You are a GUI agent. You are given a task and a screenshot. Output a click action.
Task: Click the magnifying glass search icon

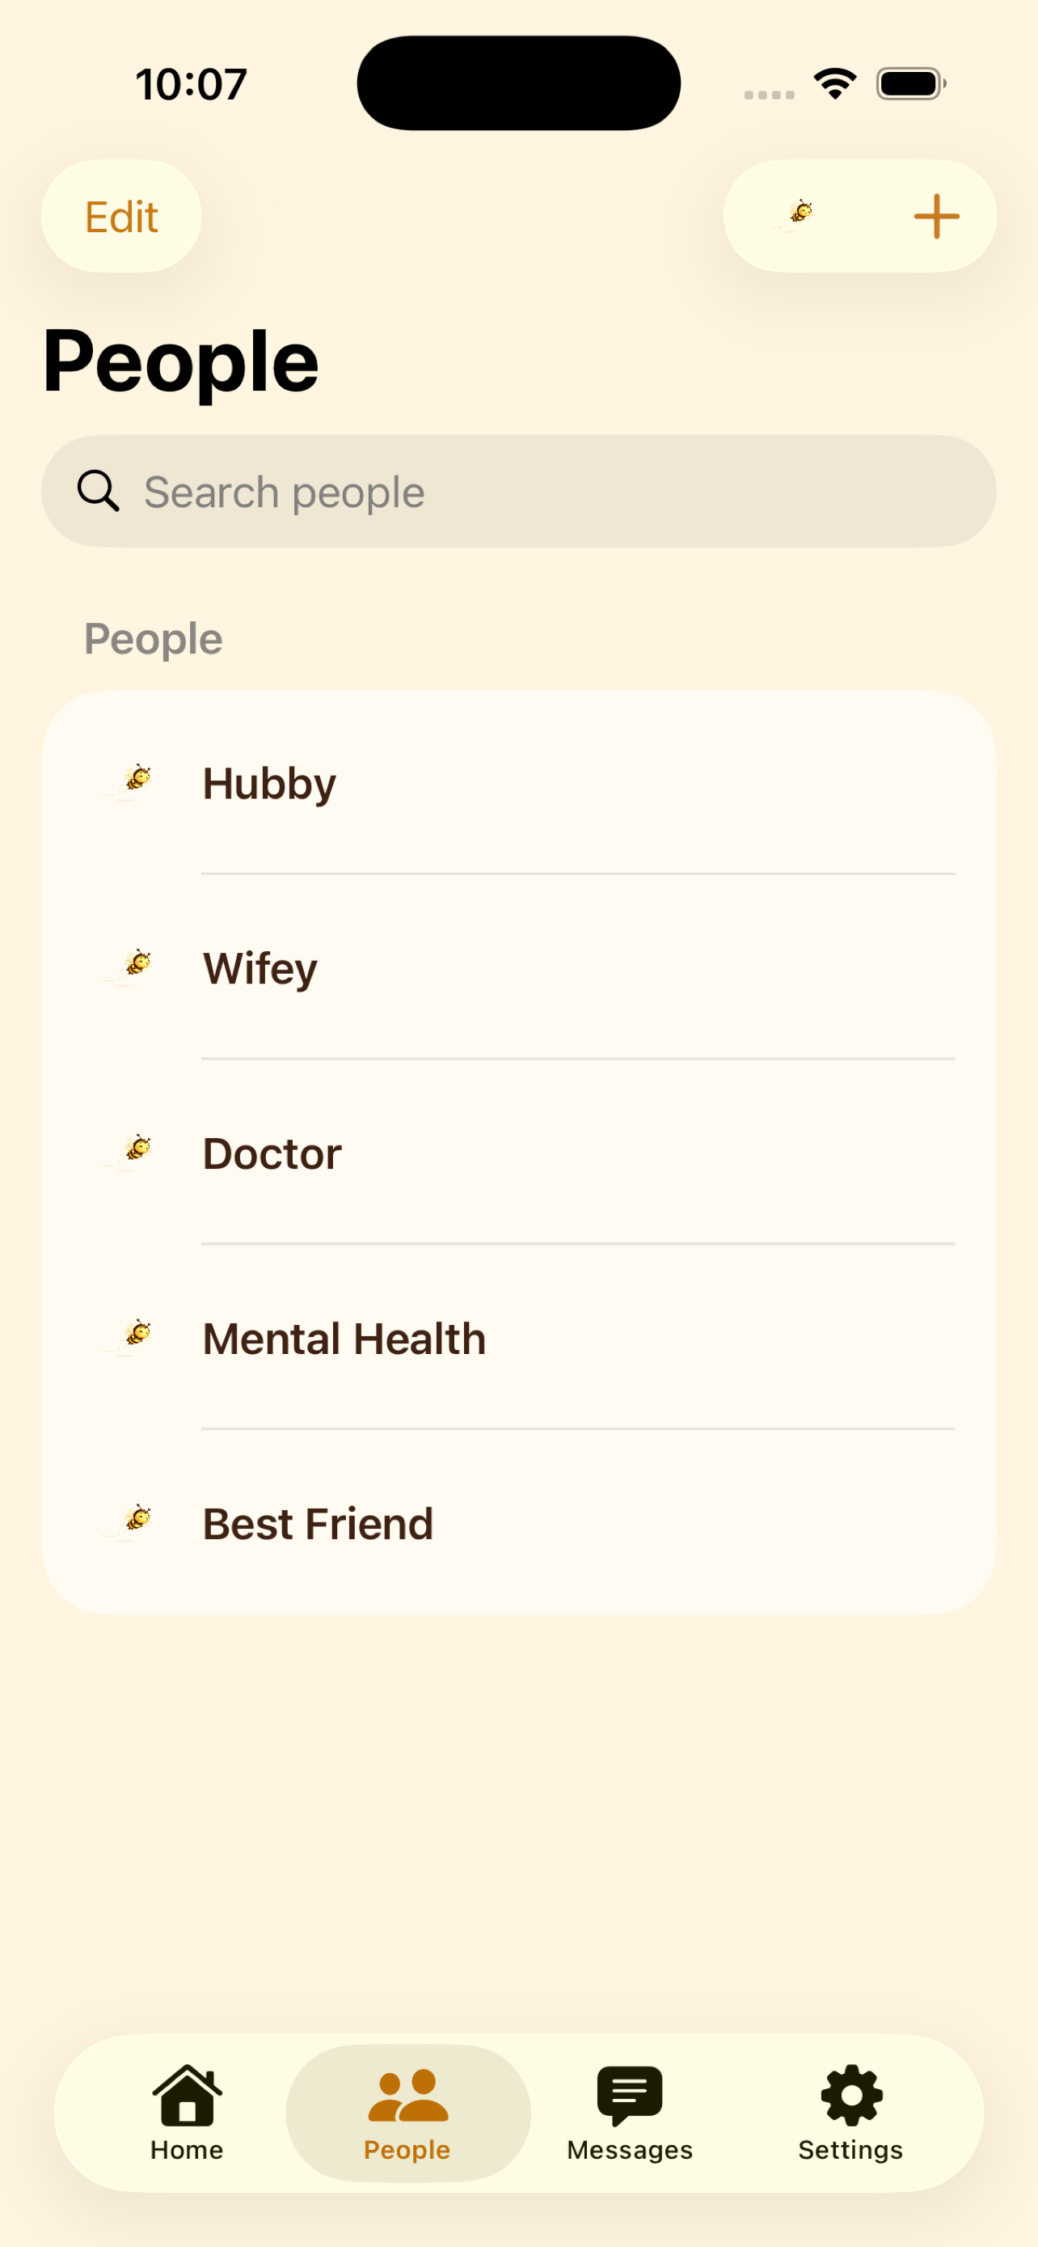click(98, 491)
